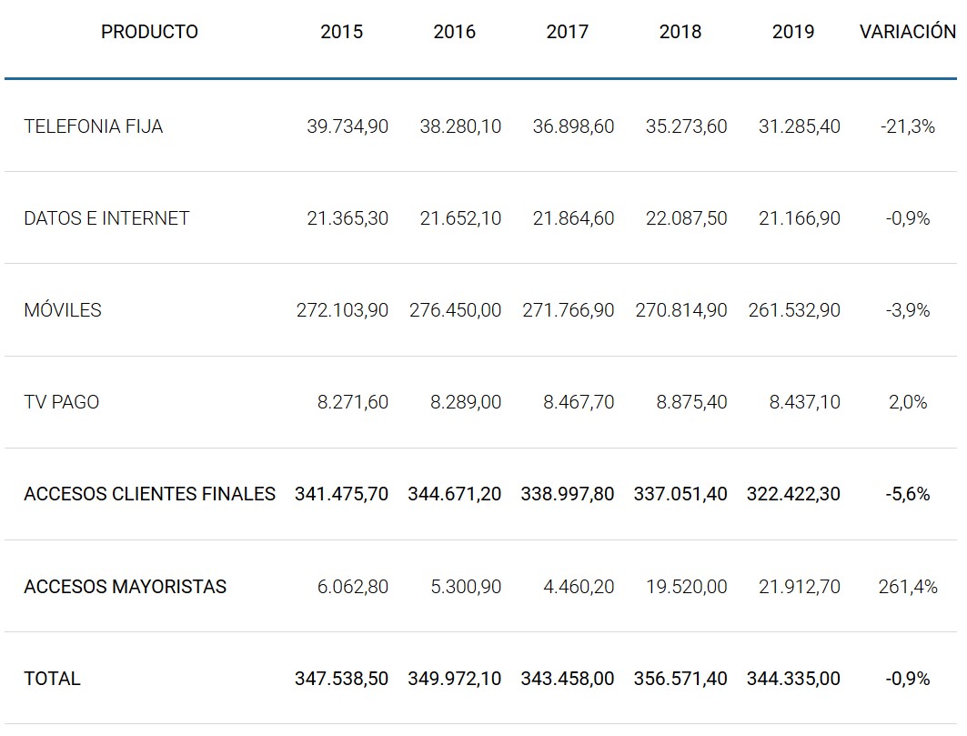Click the 2019 column header
The height and width of the screenshot is (736, 967).
pyautogui.click(x=793, y=32)
